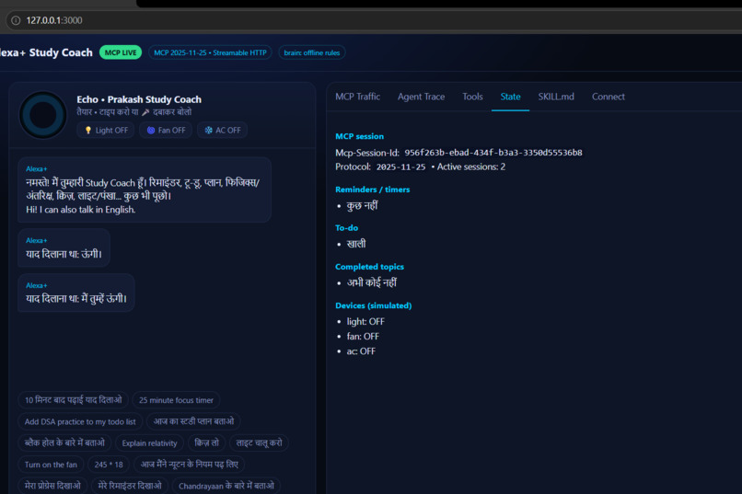The width and height of the screenshot is (742, 494).
Task: Click the 'ac: OFF' state entry
Action: (x=361, y=351)
